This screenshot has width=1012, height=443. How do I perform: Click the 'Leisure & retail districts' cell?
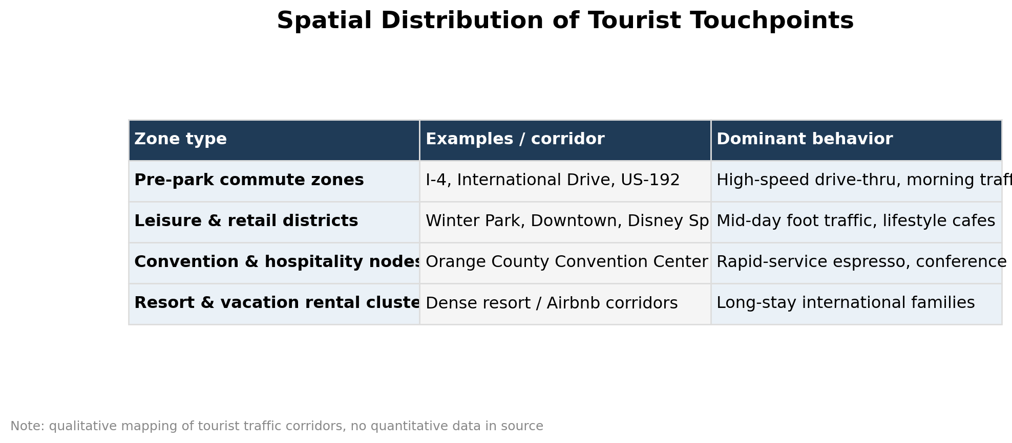274,222
